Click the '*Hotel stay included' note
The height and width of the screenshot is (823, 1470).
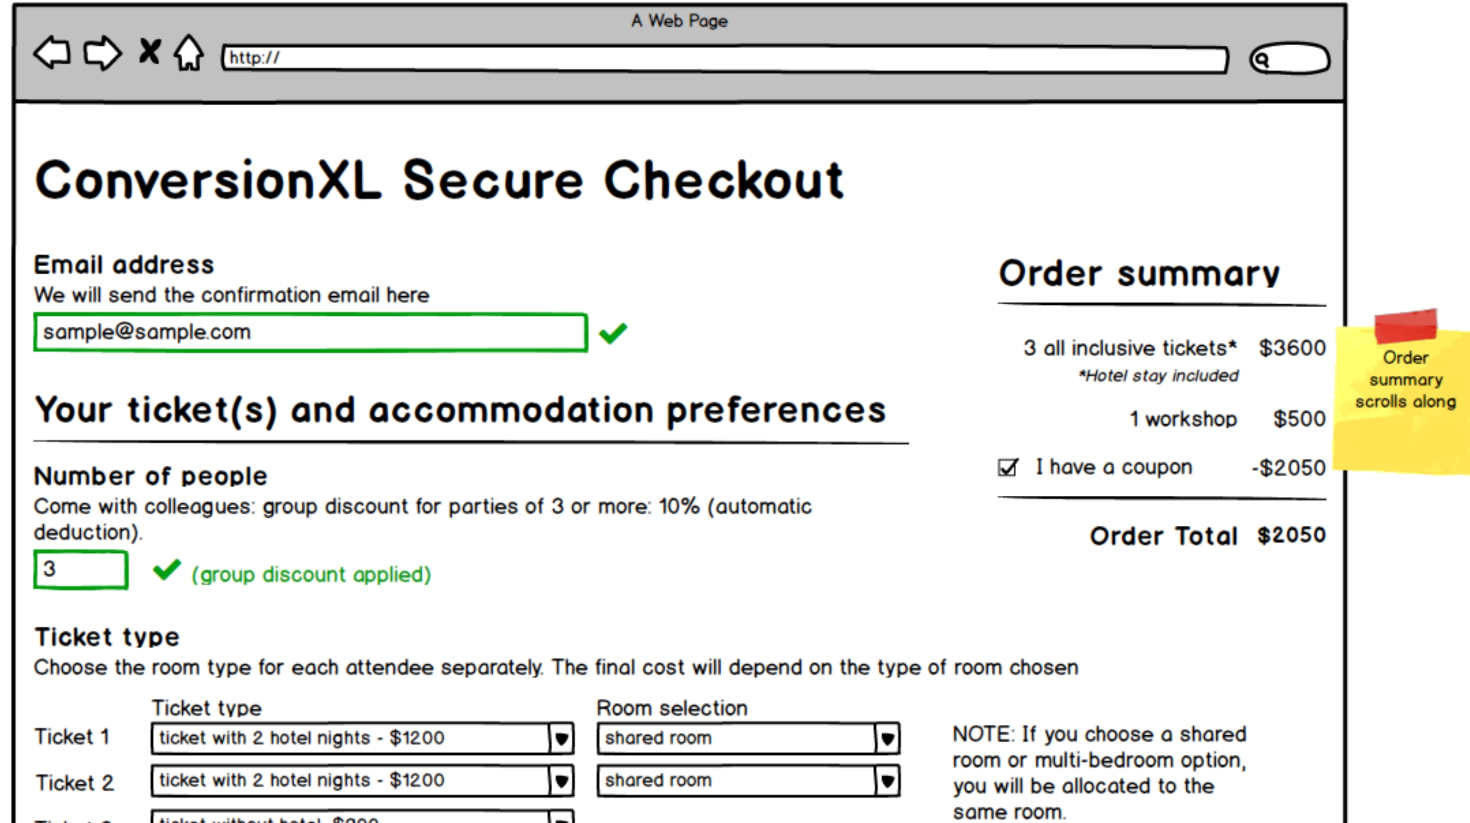point(1158,376)
